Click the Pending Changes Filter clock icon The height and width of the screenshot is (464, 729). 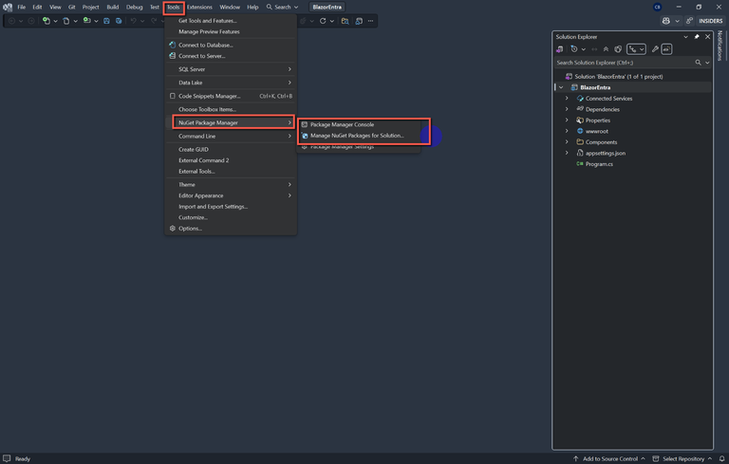coord(574,49)
